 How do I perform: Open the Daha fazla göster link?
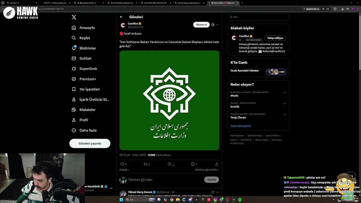[x=241, y=126]
